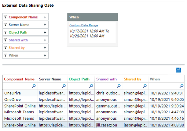Select the jill.case@ou shared with cell
This screenshot has width=187, height=131.
pos(108,125)
